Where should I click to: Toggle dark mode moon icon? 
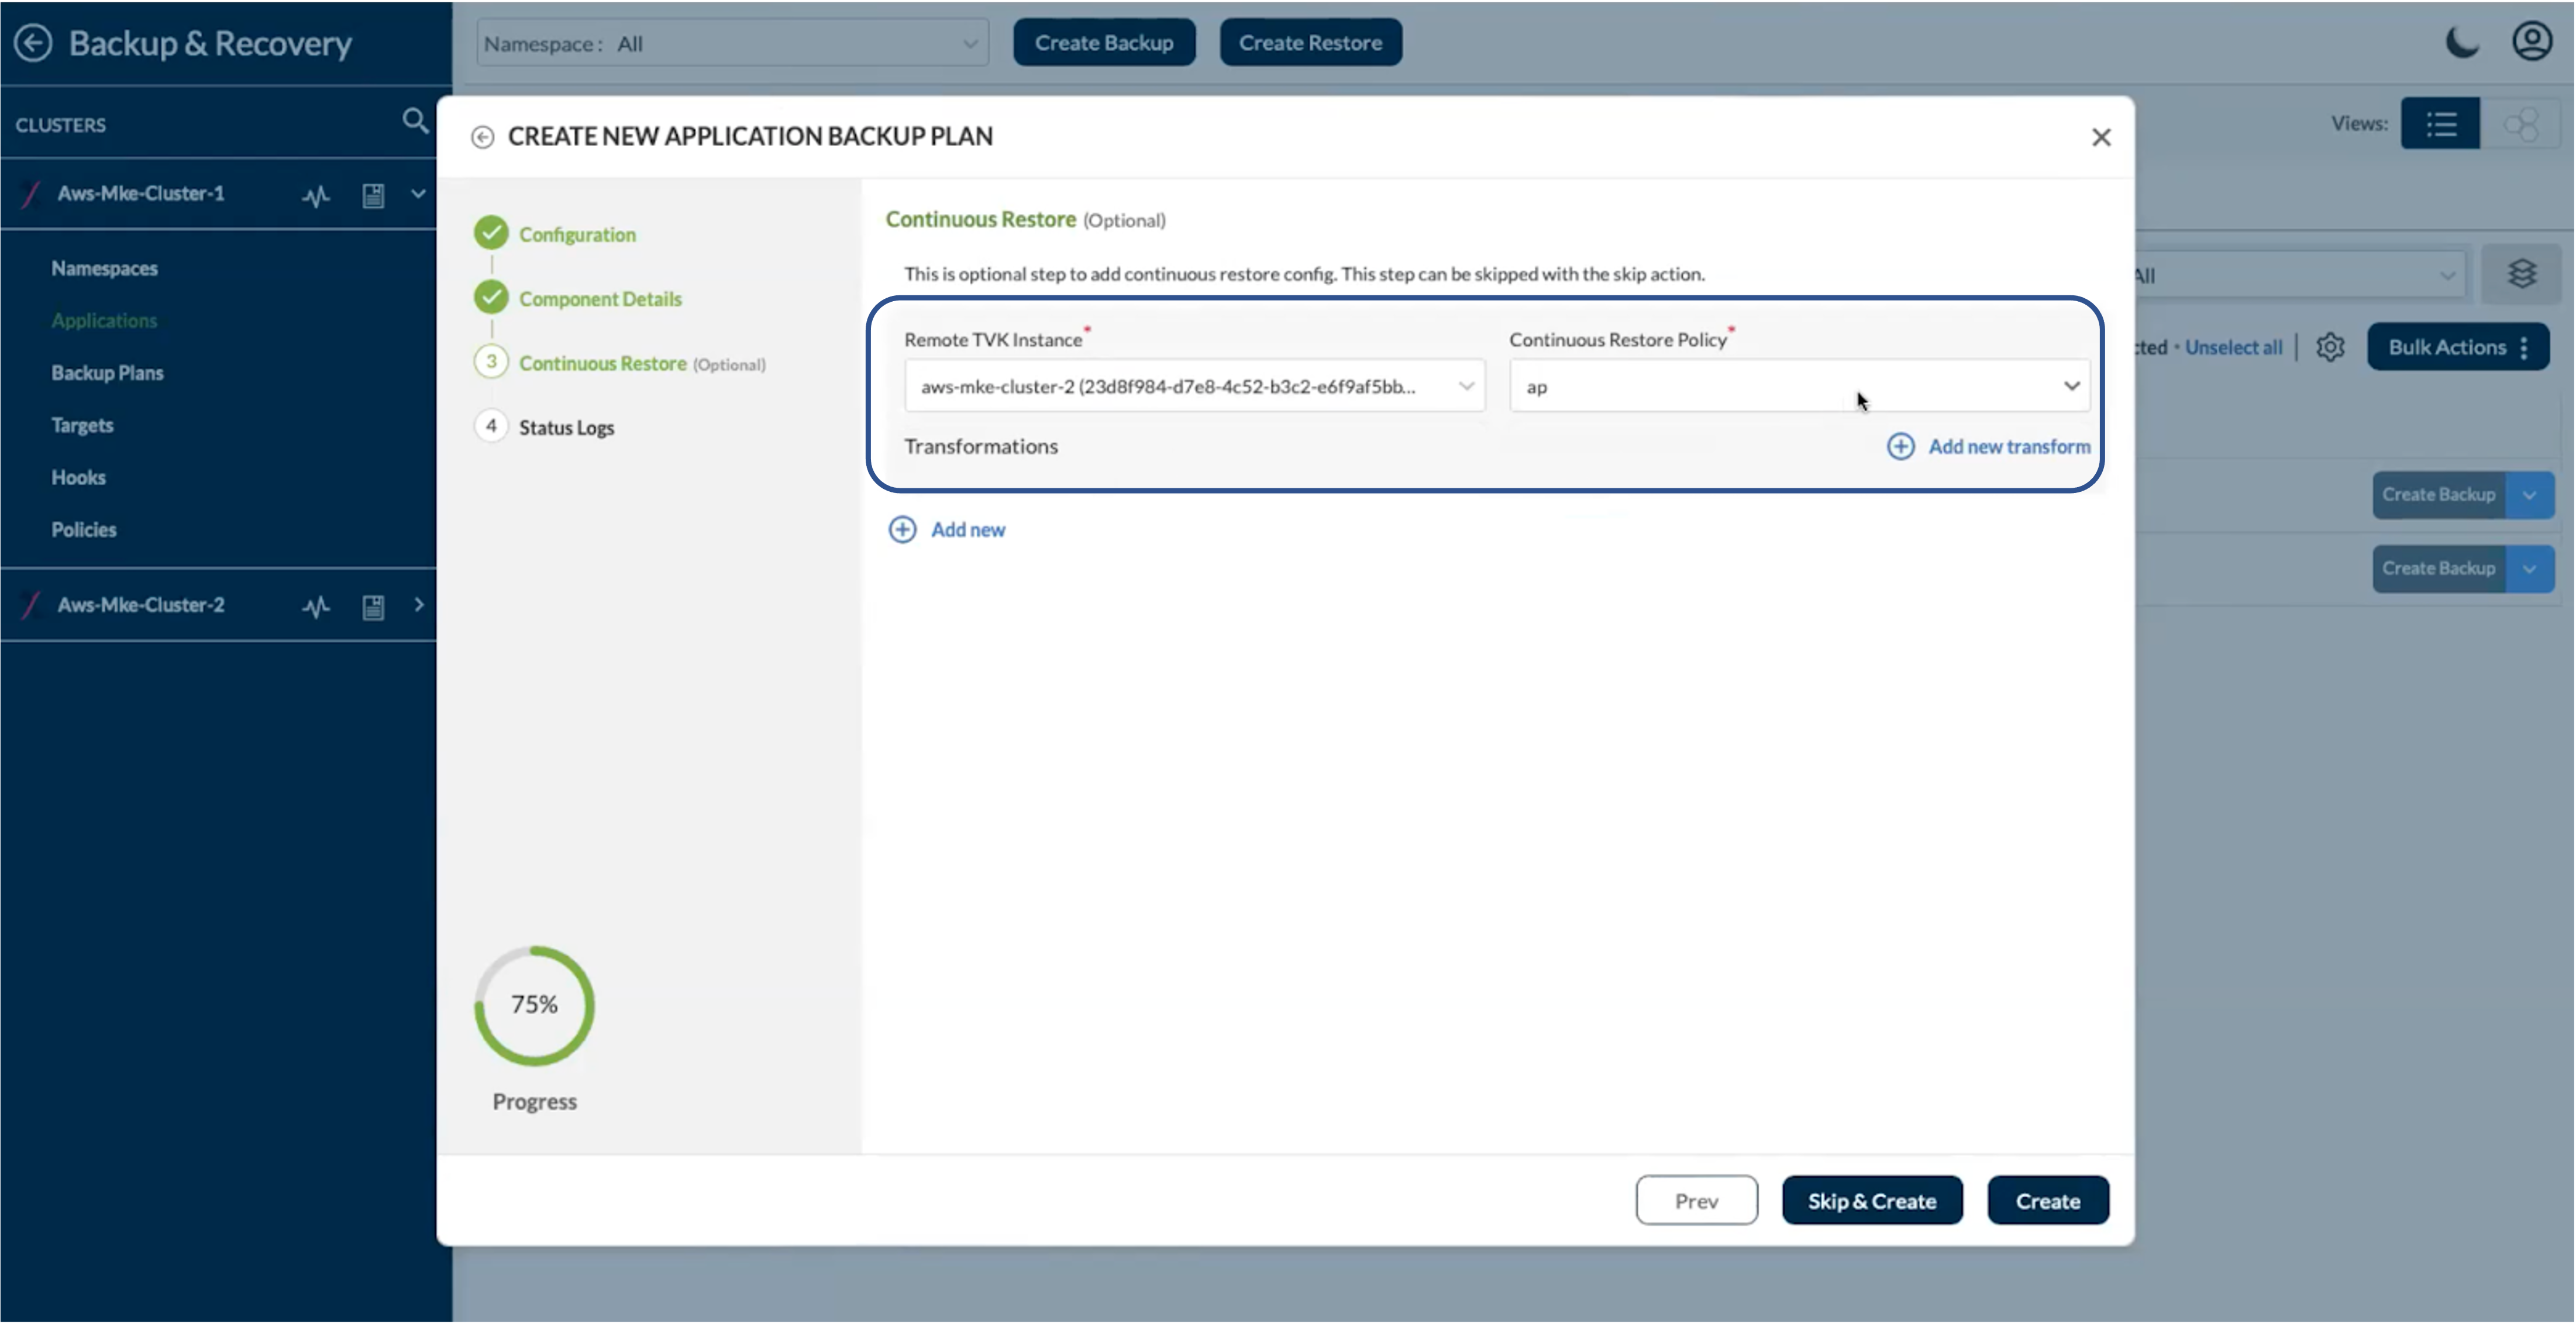click(2462, 43)
